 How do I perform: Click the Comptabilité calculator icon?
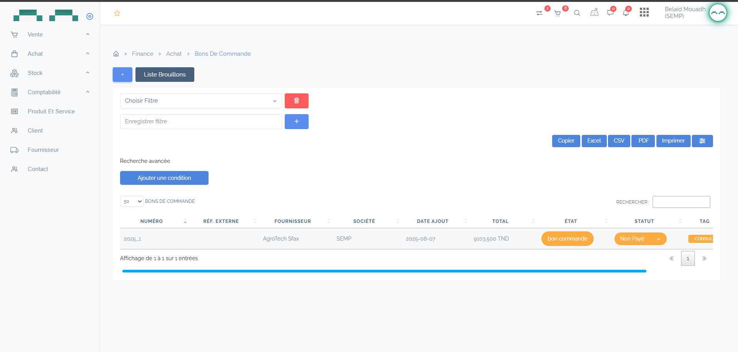click(x=15, y=92)
